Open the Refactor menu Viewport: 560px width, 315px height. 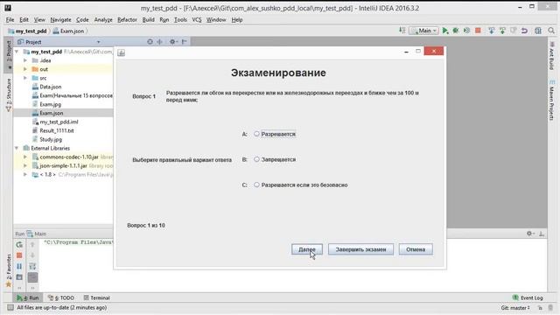(127, 19)
